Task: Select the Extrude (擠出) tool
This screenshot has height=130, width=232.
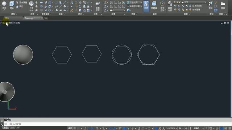Action: (x=12, y=5)
